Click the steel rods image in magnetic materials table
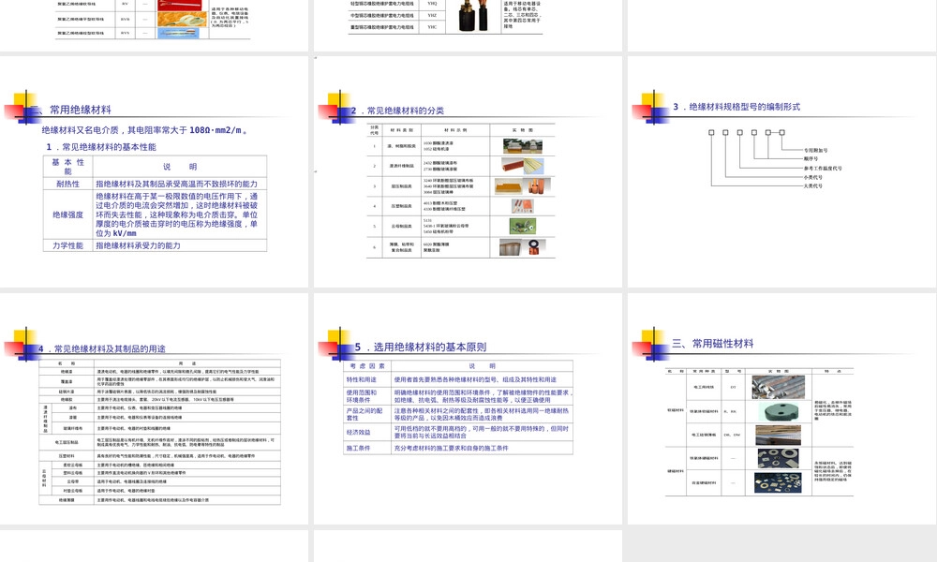937x562 pixels. (778, 387)
